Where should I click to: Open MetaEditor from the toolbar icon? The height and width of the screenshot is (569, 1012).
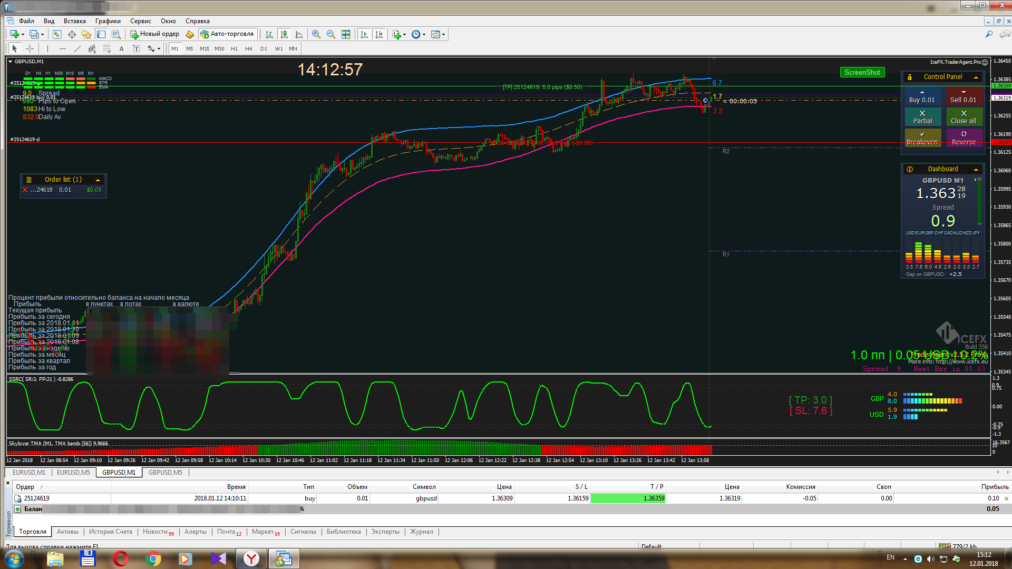(x=190, y=34)
